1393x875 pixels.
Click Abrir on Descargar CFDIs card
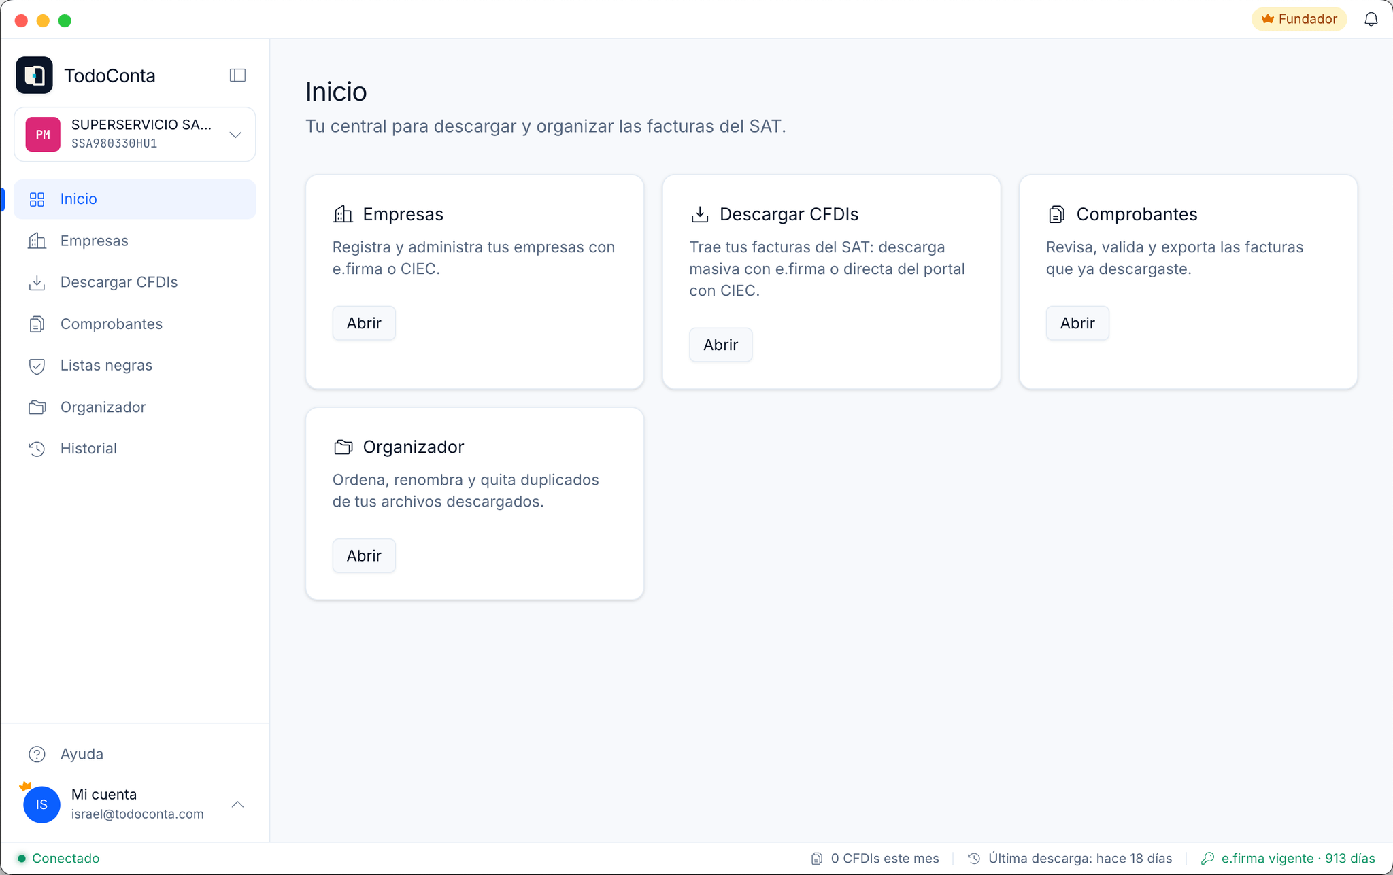click(720, 345)
